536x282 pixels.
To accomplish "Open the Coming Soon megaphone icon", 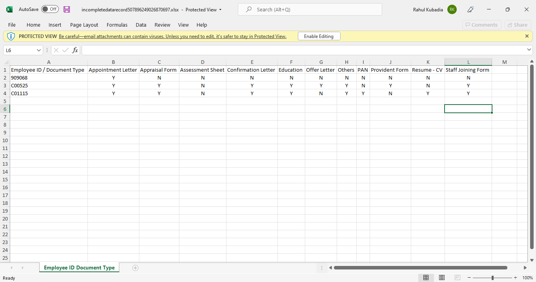I will click(x=470, y=9).
